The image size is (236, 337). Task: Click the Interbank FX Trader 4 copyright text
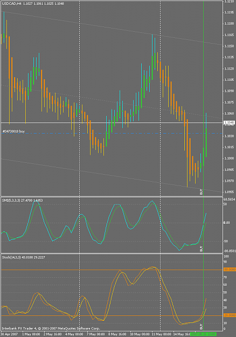pos(51,328)
